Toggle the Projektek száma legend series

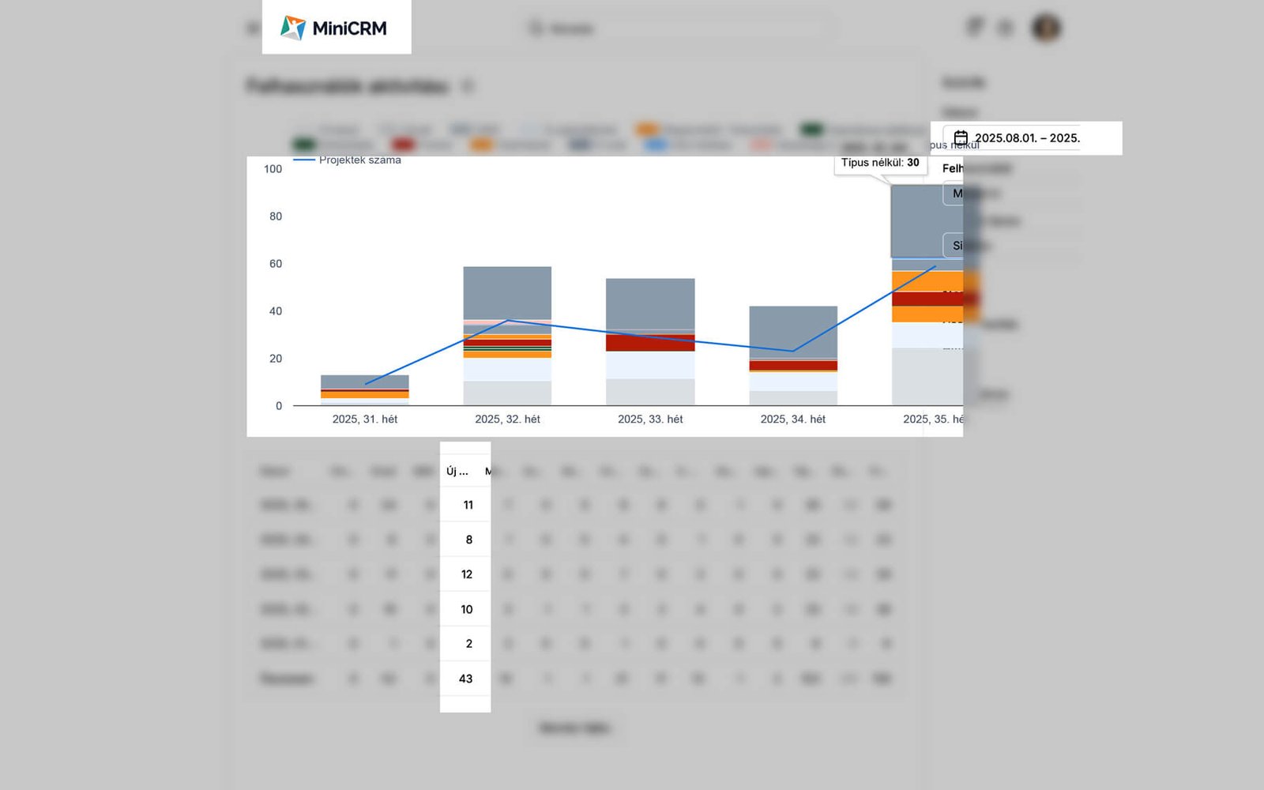[x=348, y=160]
